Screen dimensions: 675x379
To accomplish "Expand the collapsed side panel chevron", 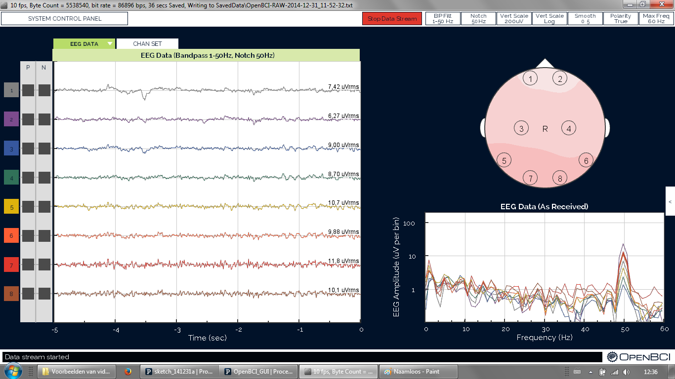I will pyautogui.click(x=670, y=202).
